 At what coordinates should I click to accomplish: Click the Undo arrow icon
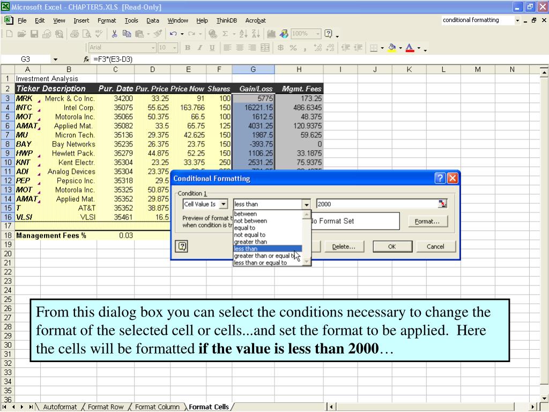point(173,34)
